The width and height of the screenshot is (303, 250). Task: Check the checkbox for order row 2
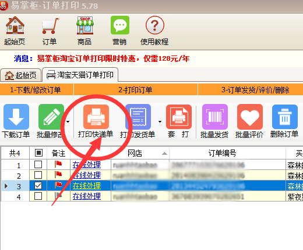click(x=38, y=175)
